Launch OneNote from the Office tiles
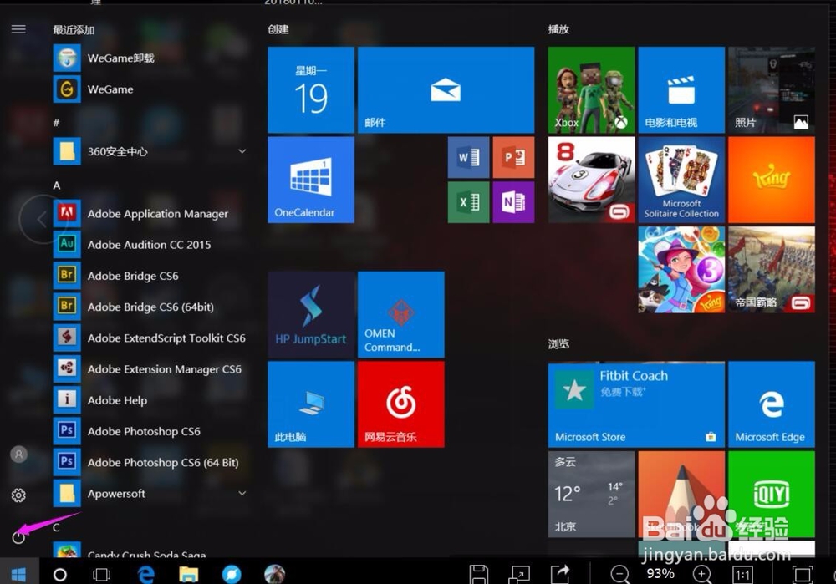The image size is (836, 584). pos(513,202)
